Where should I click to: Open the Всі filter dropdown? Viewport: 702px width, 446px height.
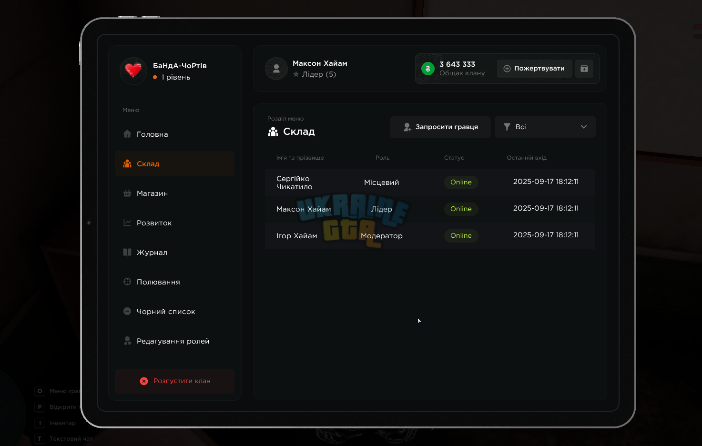click(x=545, y=127)
